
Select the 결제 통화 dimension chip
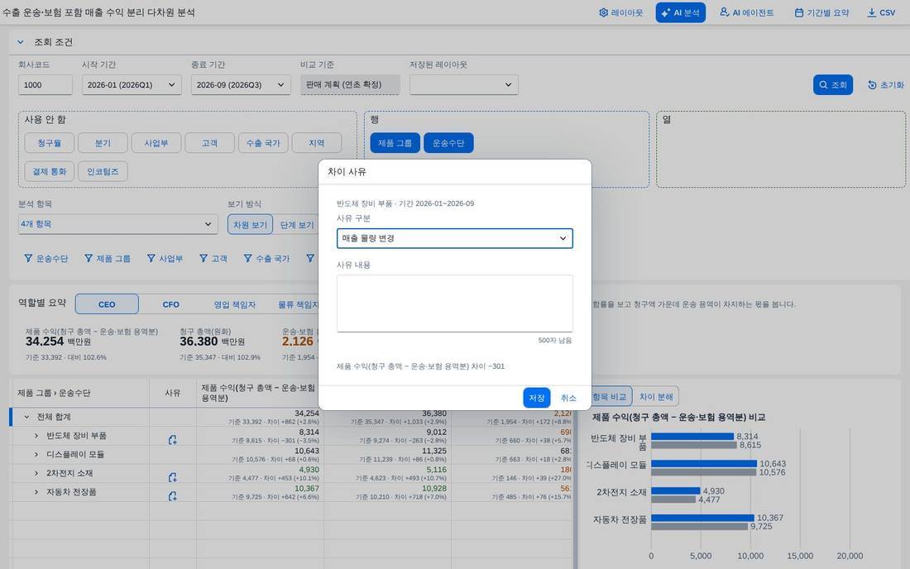click(50, 171)
